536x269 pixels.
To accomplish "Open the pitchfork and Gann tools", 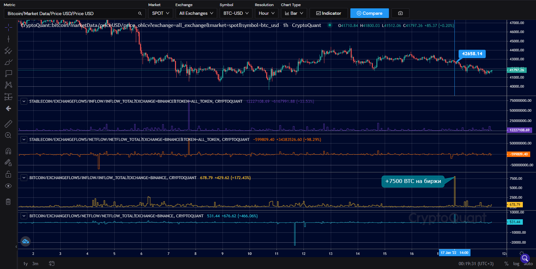I will (x=8, y=50).
